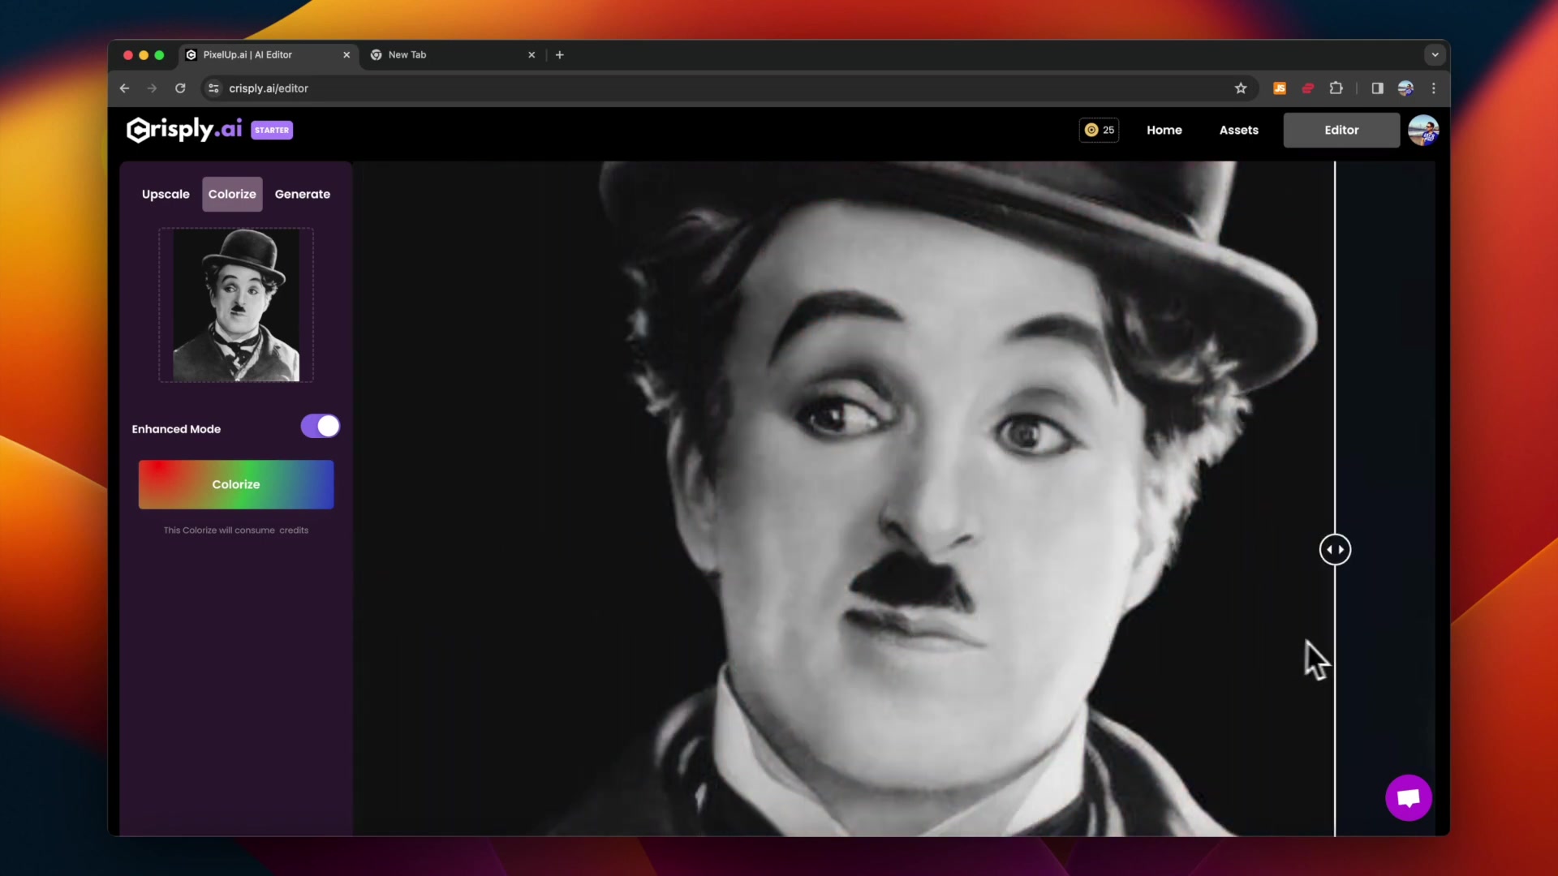Screen dimensions: 1558x876
Task: Click the Editor button in header
Action: tap(1341, 130)
